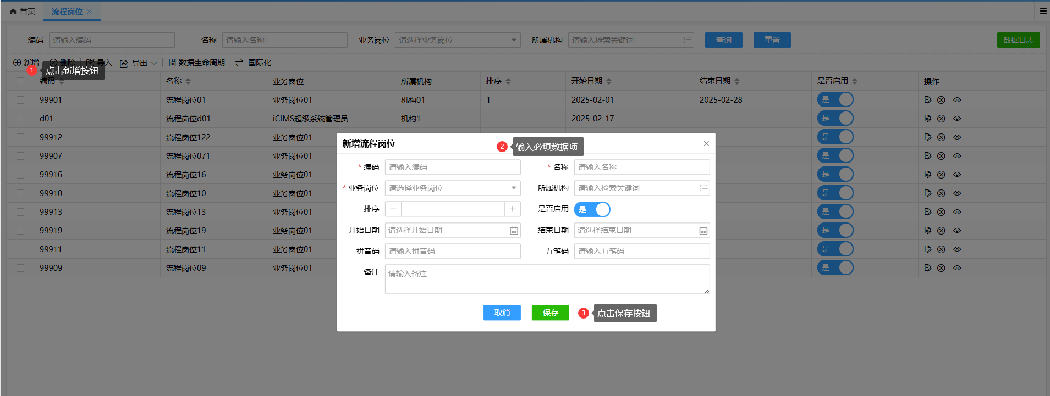The width and height of the screenshot is (1050, 396).
Task: Click the 备注 text area
Action: tap(547, 279)
